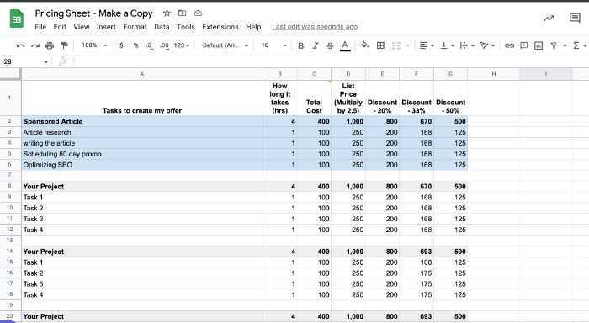Click the cloud document status icon
This screenshot has width=589, height=323.
[198, 13]
